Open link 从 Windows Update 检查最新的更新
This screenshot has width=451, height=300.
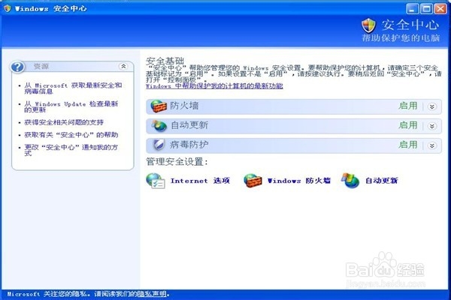click(71, 106)
